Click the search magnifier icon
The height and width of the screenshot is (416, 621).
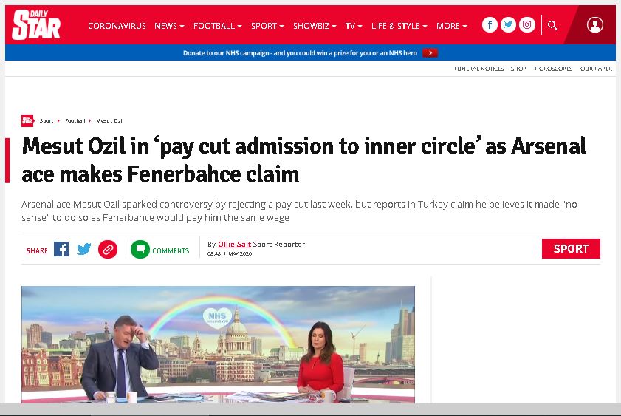(x=552, y=25)
